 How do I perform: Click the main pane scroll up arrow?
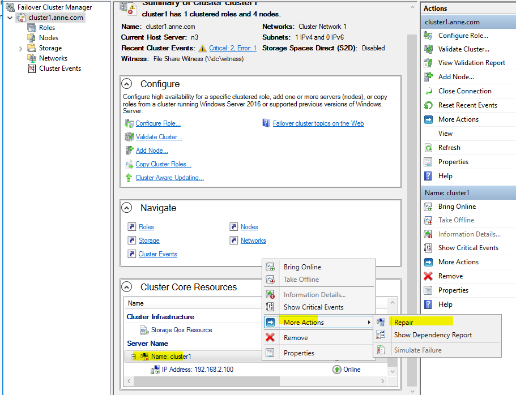412,7
